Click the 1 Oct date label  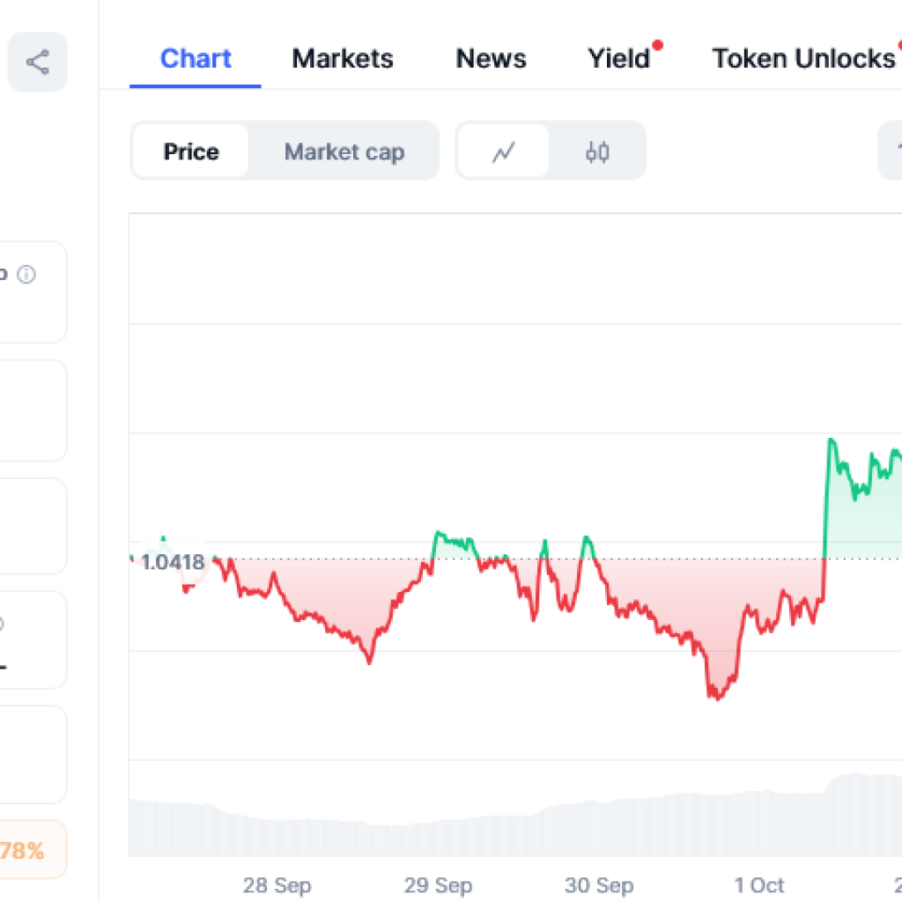[x=758, y=884]
